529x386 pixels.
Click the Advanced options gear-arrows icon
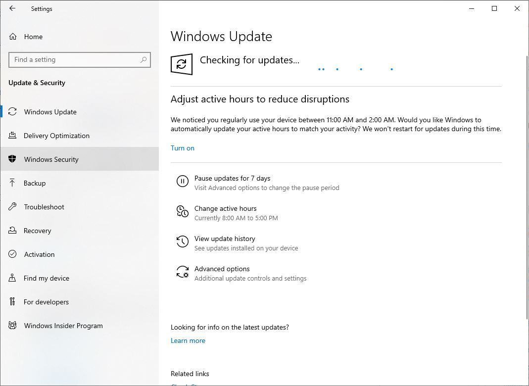click(x=183, y=272)
